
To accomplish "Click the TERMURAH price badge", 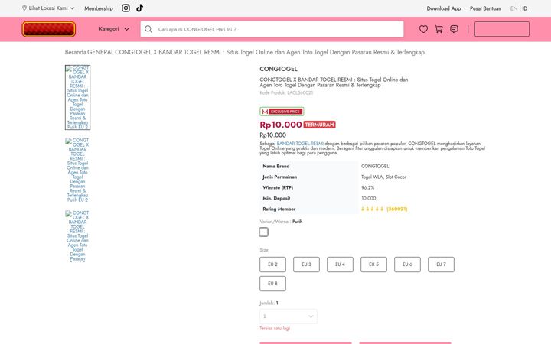I will tap(319, 125).
